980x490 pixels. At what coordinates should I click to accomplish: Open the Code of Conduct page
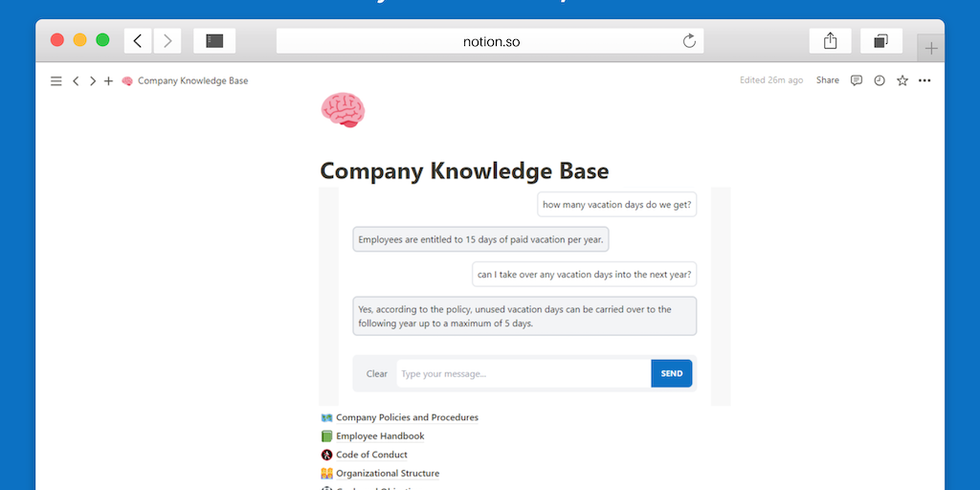[x=371, y=455]
